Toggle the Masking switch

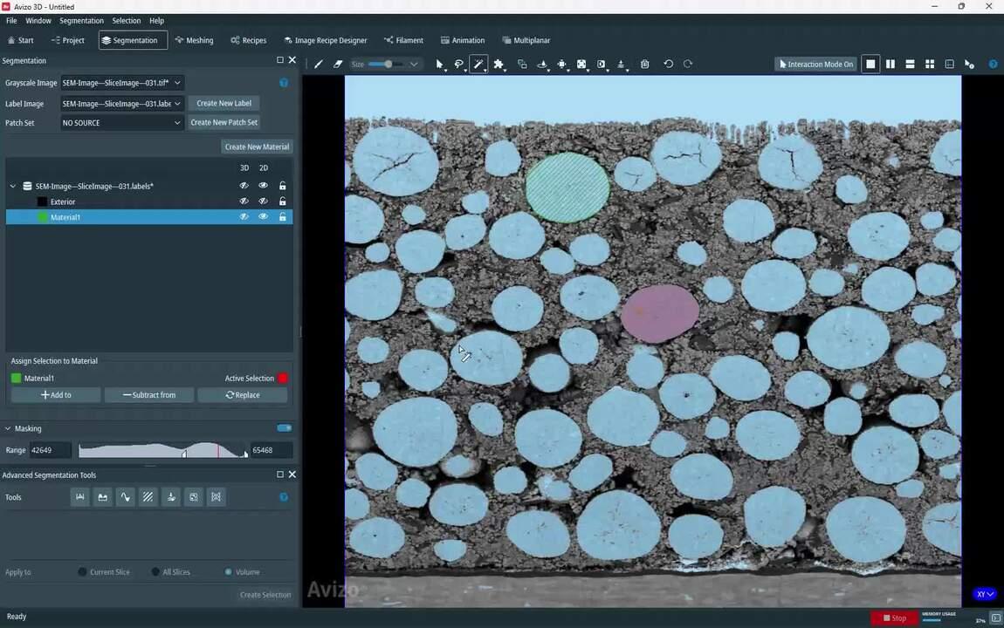pyautogui.click(x=284, y=428)
